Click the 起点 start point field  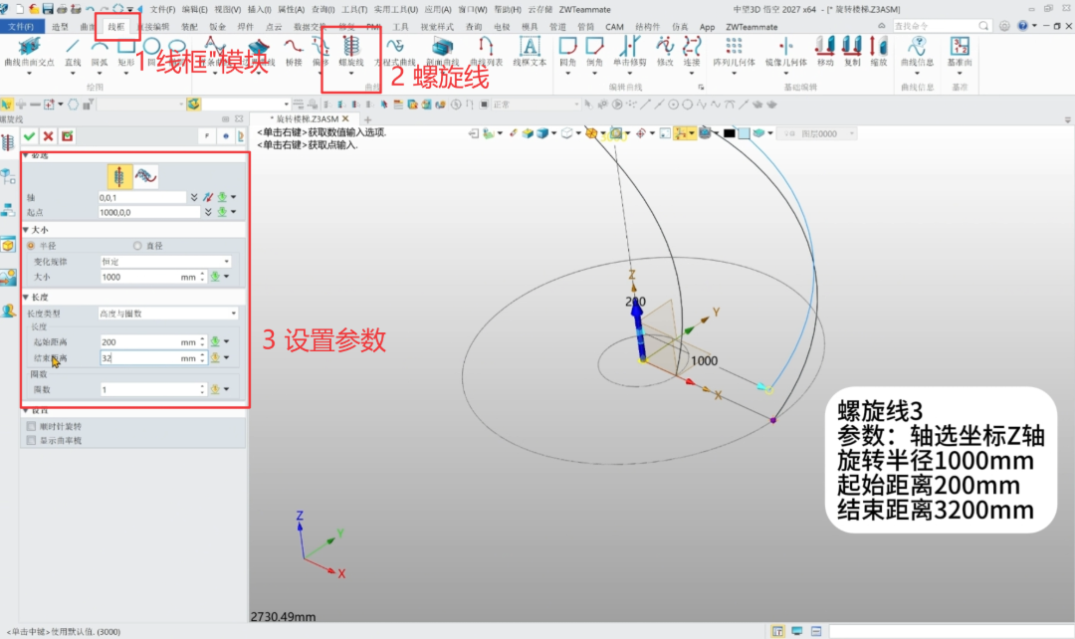coord(148,213)
